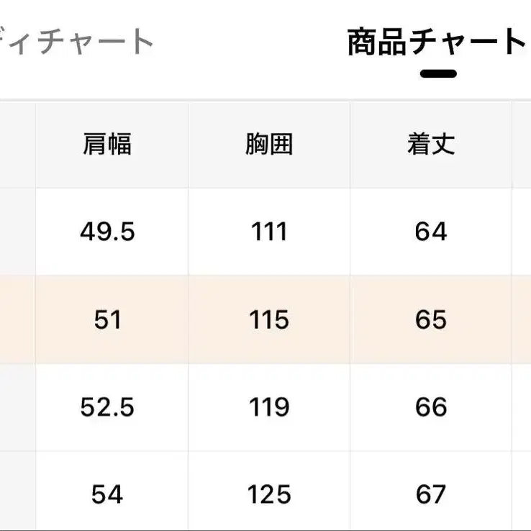Click the black underline below 商品チャート

(438, 73)
